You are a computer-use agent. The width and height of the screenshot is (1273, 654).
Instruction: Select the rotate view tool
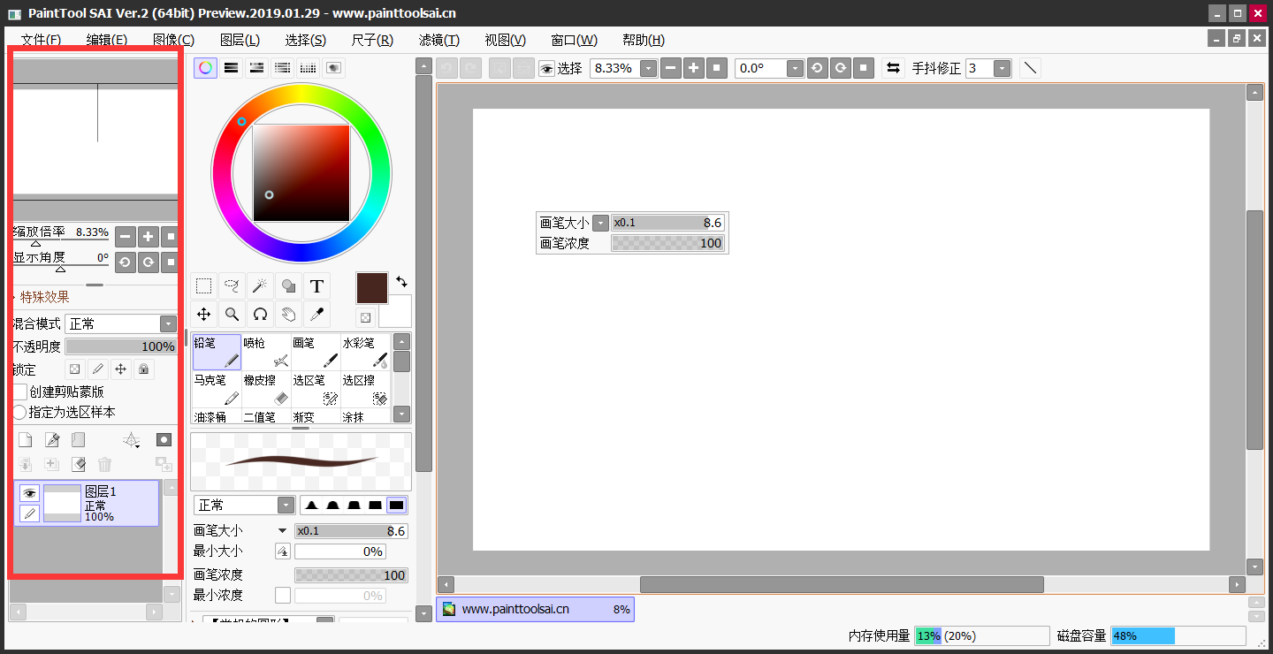[260, 314]
